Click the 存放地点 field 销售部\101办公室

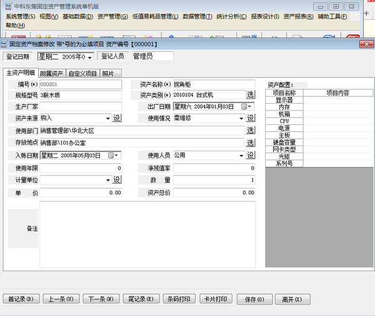142,143
